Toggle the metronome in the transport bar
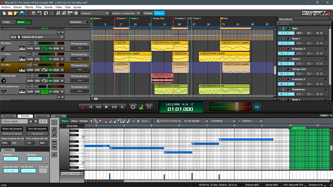 click(x=141, y=107)
